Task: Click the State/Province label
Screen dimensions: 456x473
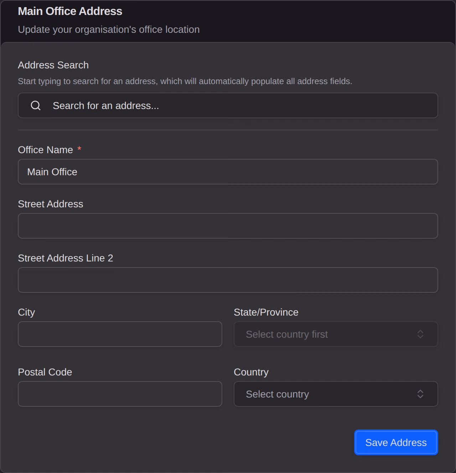Action: 266,312
